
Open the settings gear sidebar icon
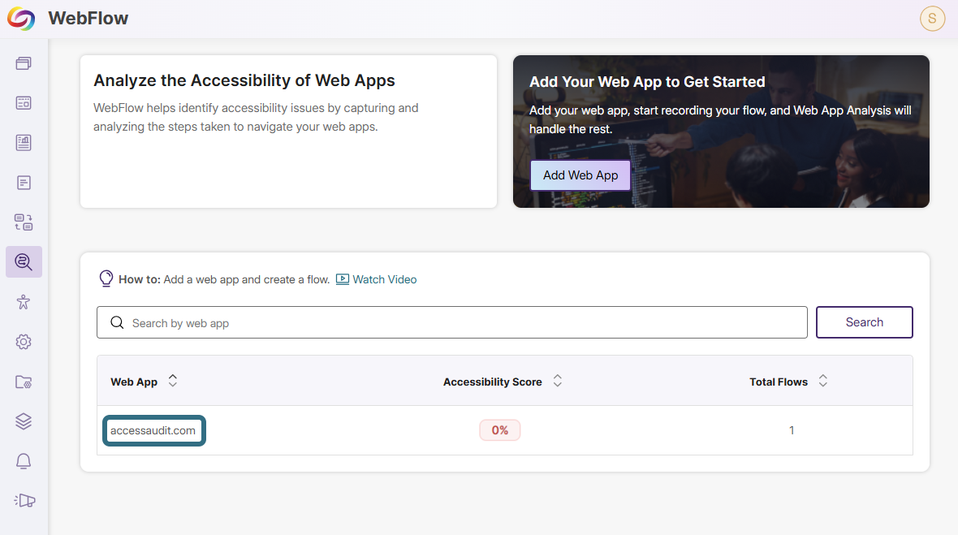click(x=24, y=342)
